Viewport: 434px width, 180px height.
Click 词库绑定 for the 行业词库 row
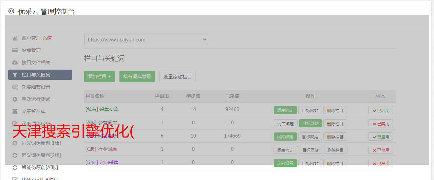[x=285, y=150]
